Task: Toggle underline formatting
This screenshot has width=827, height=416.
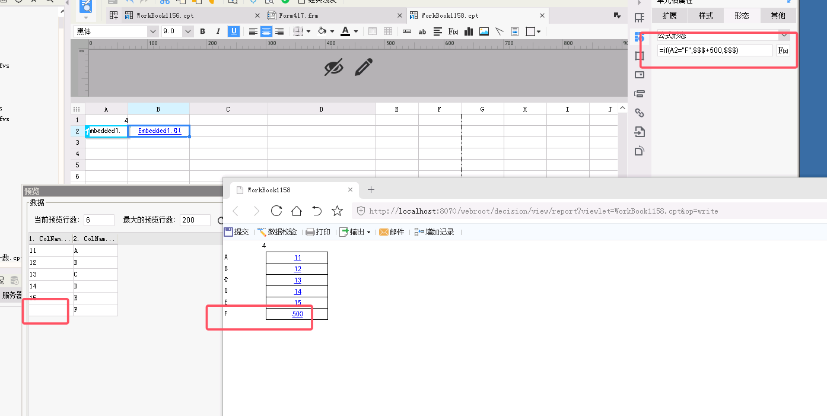Action: pos(234,31)
